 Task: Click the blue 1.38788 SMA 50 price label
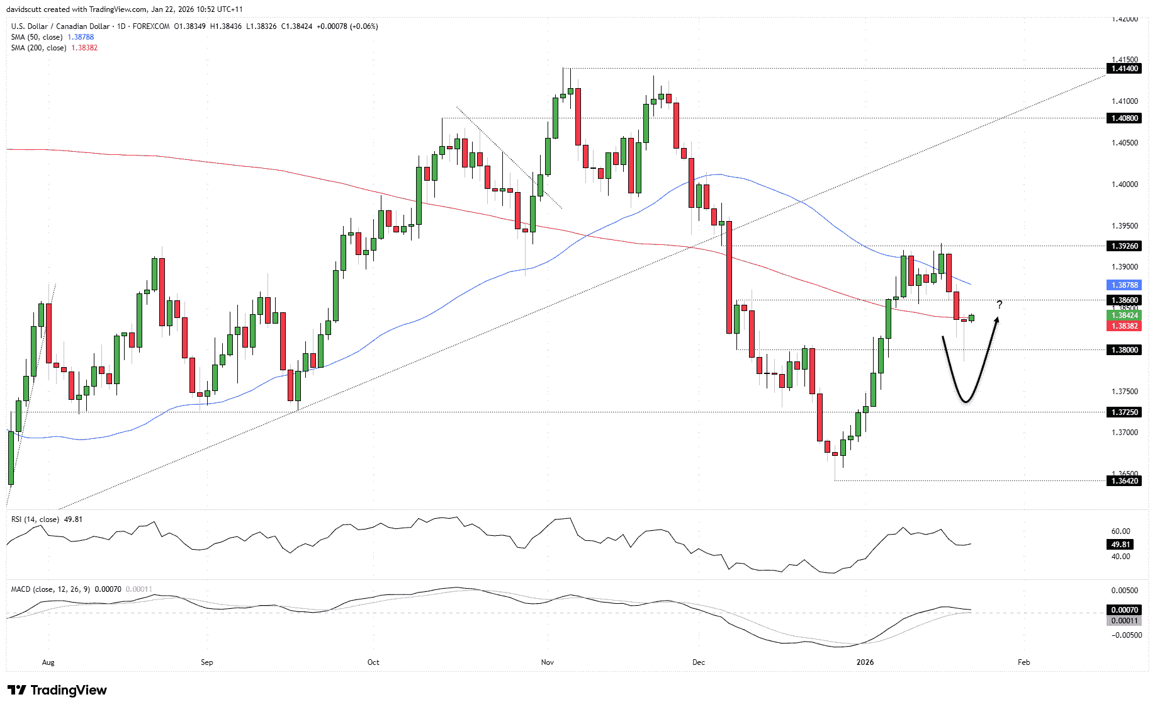click(1125, 285)
